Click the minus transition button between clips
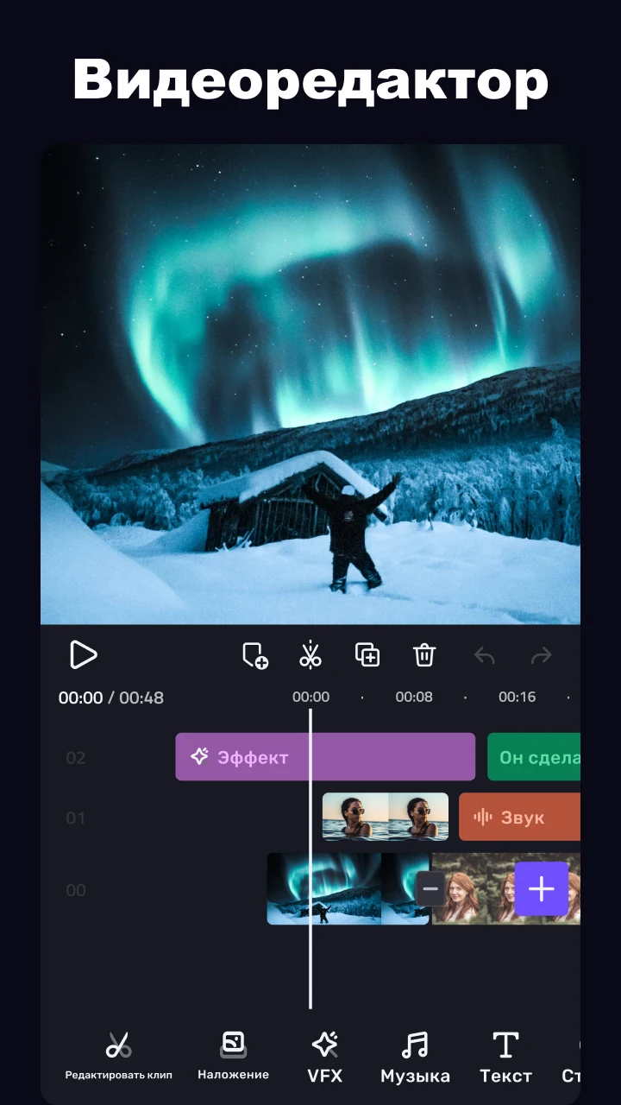This screenshot has height=1105, width=621. click(430, 889)
